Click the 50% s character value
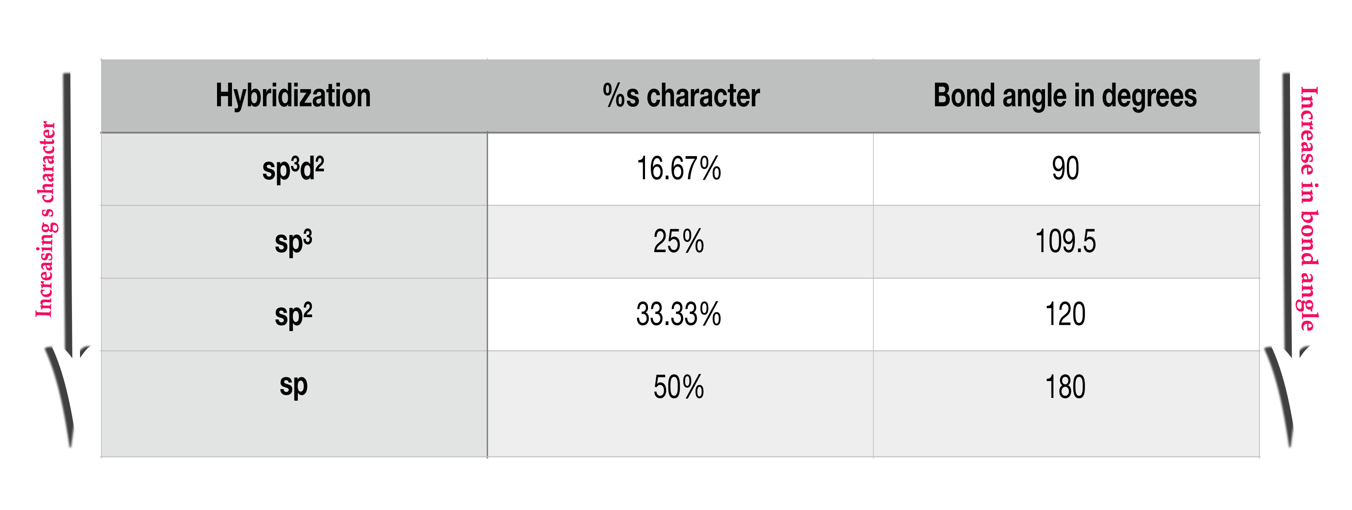1352x510 pixels. (679, 387)
